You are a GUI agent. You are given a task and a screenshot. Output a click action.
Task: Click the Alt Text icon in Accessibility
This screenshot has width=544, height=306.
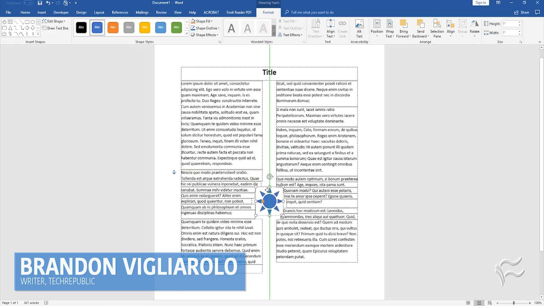coord(359,28)
